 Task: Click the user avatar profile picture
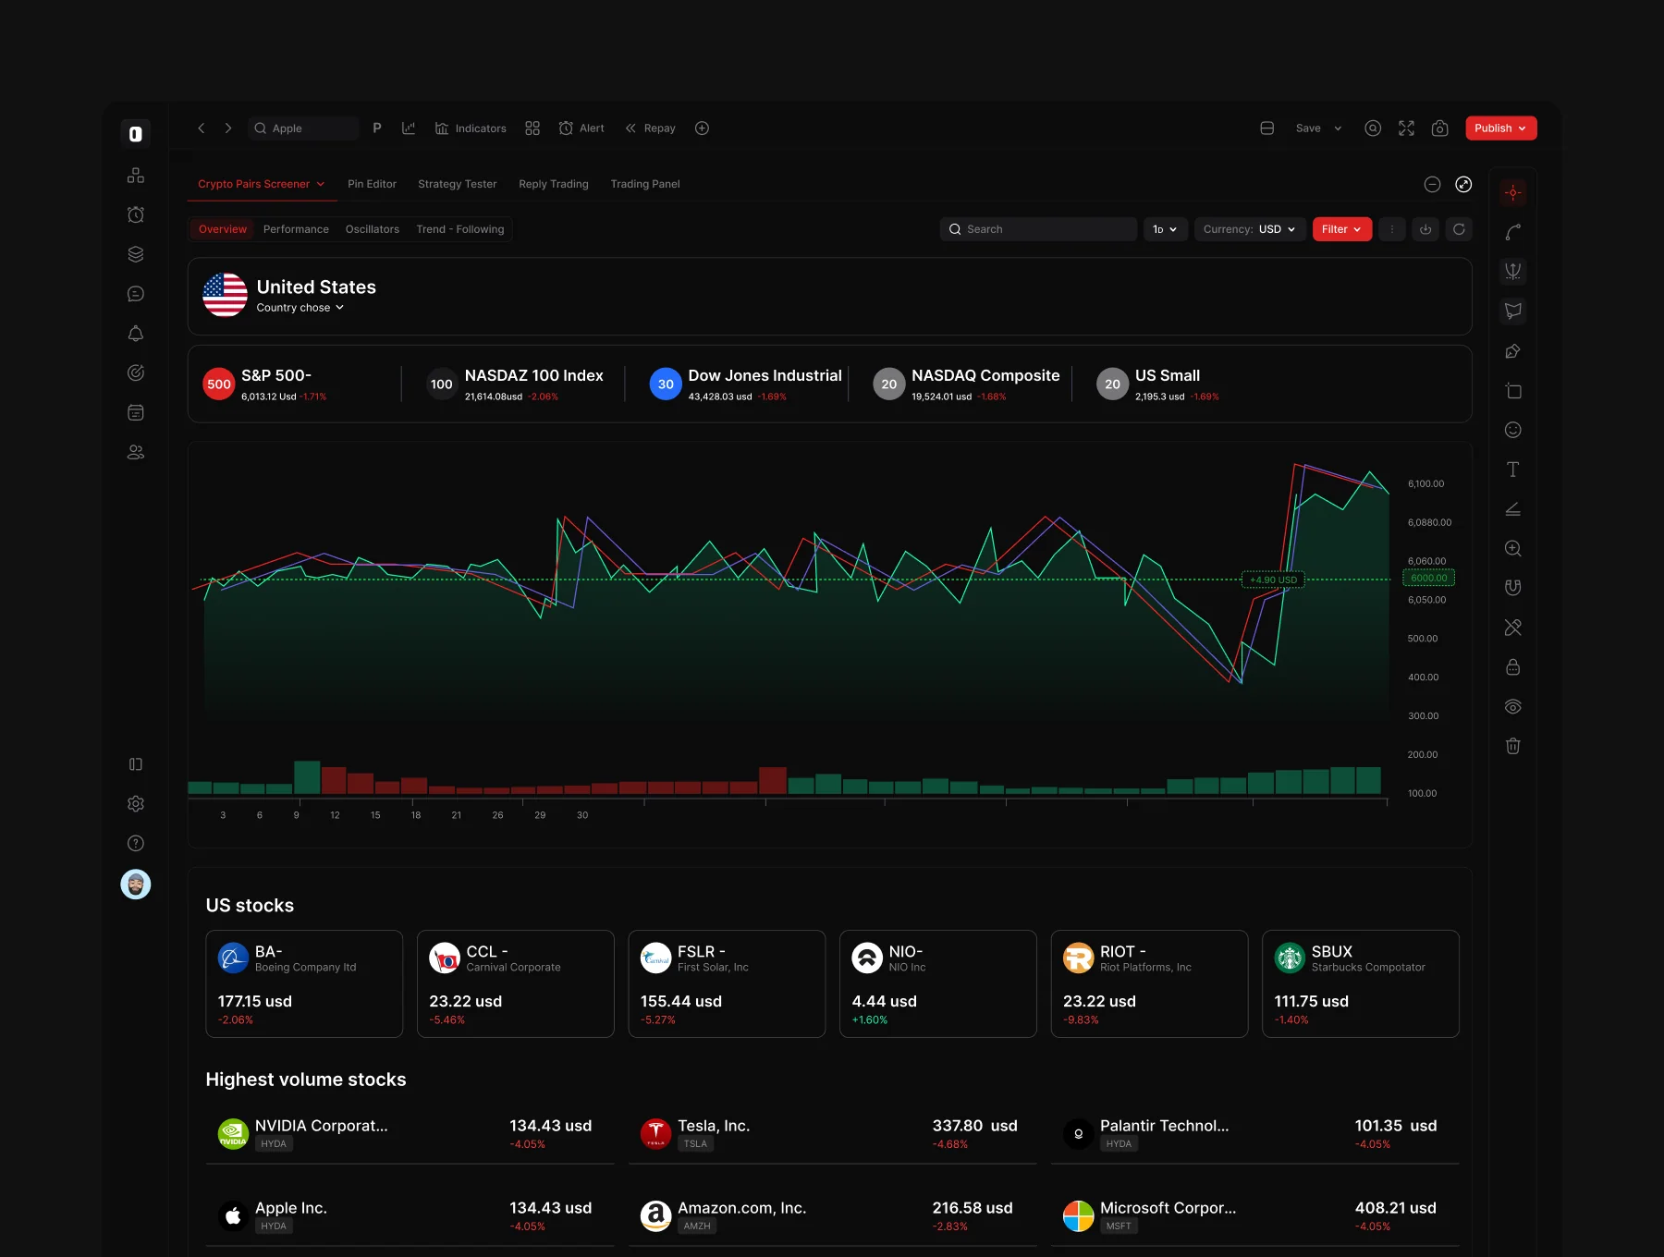point(136,885)
